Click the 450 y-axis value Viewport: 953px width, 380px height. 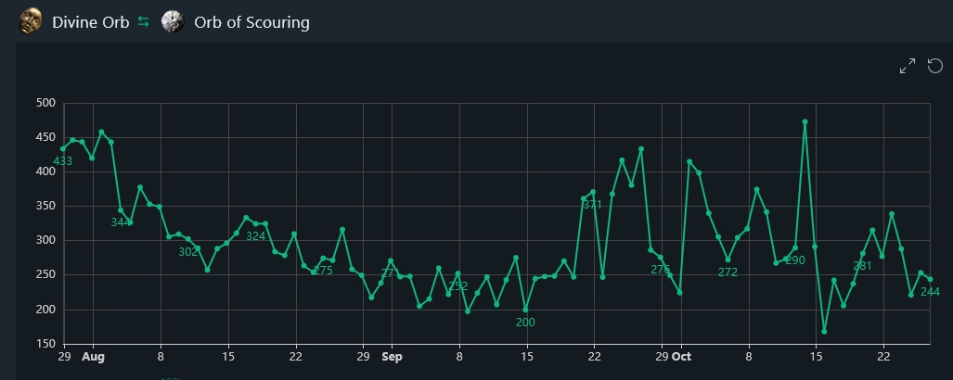click(46, 138)
